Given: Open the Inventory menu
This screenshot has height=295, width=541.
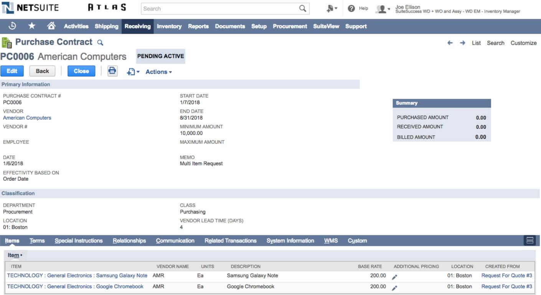Looking at the screenshot, I should click(169, 26).
